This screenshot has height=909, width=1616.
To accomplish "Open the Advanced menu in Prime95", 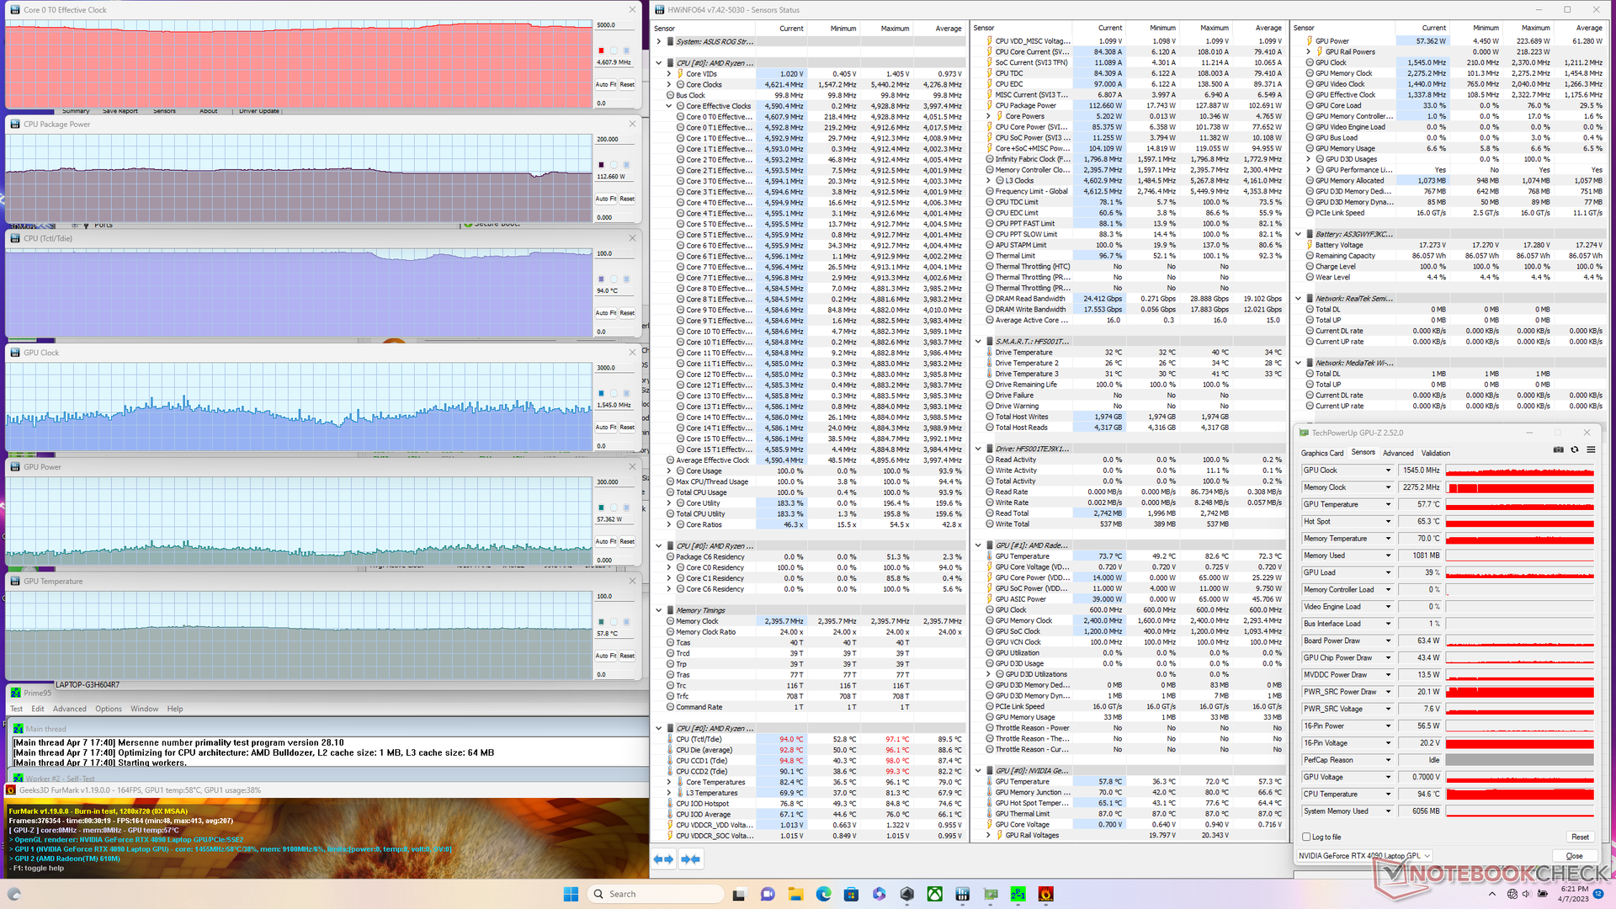I will coord(69,709).
